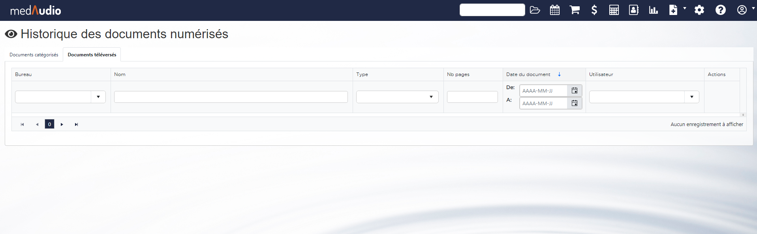The image size is (757, 234).
Task: Click the shopping cart icon
Action: click(x=575, y=10)
